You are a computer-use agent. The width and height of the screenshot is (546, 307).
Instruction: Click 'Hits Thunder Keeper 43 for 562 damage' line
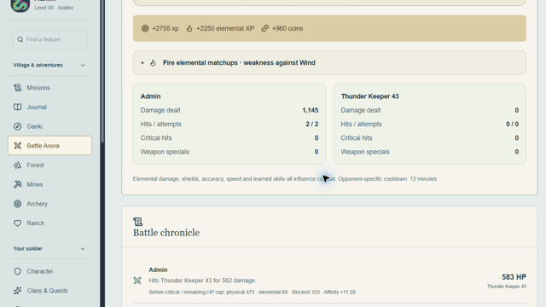click(x=203, y=281)
